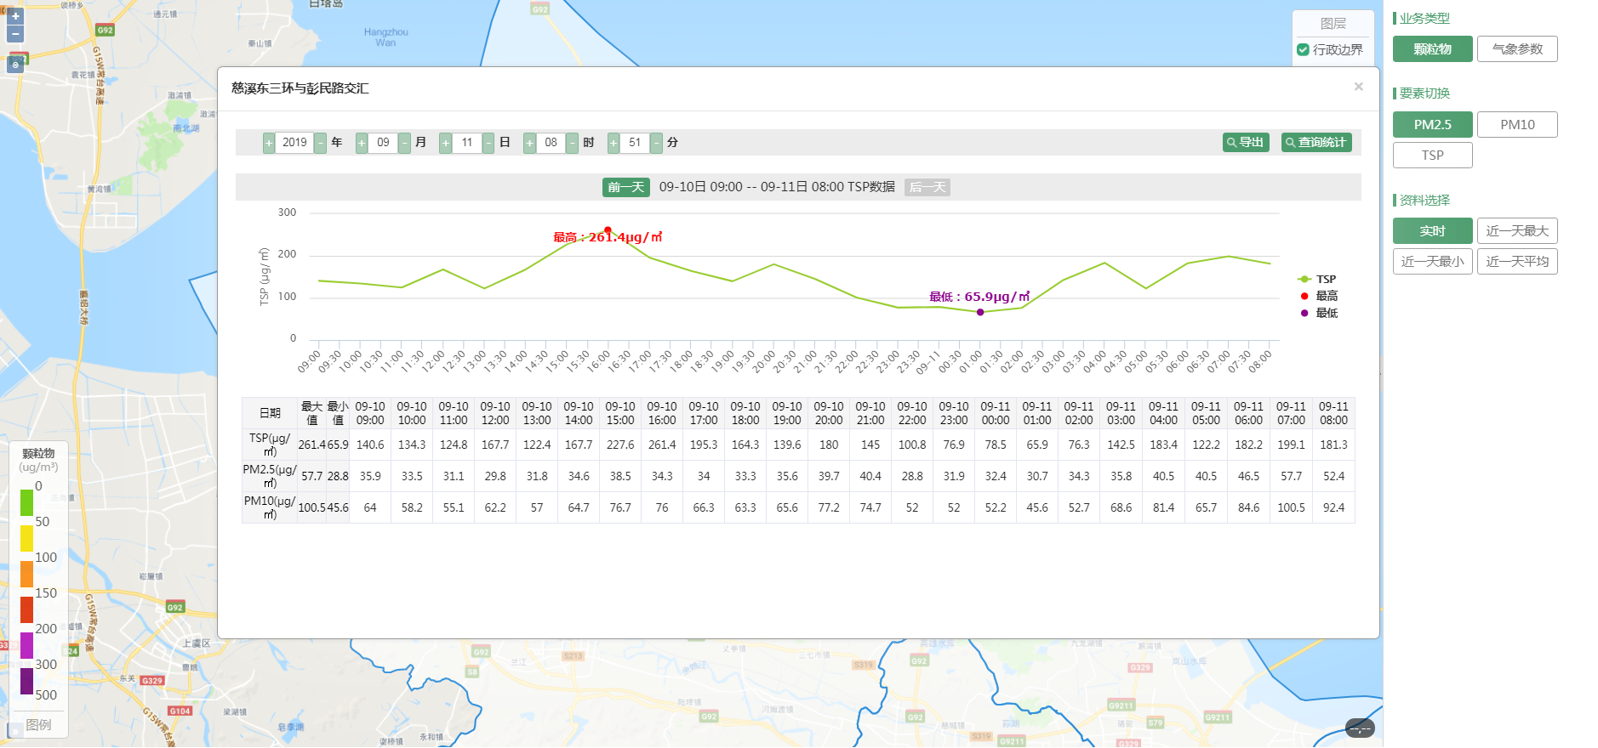The width and height of the screenshot is (1598, 748).
Task: Select 气象参数 business type
Action: (1517, 49)
